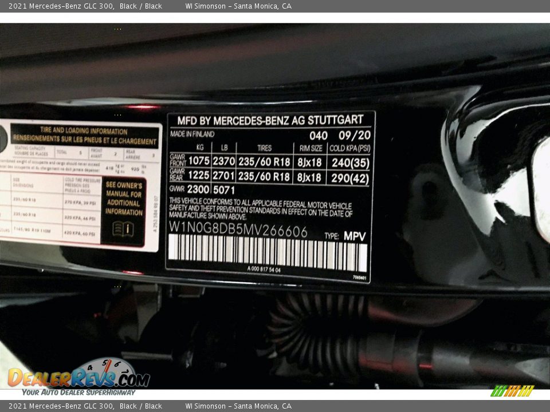The height and width of the screenshot is (412, 550).
Task: Click the front tire size 235/60 R18
Action: [x=265, y=162]
